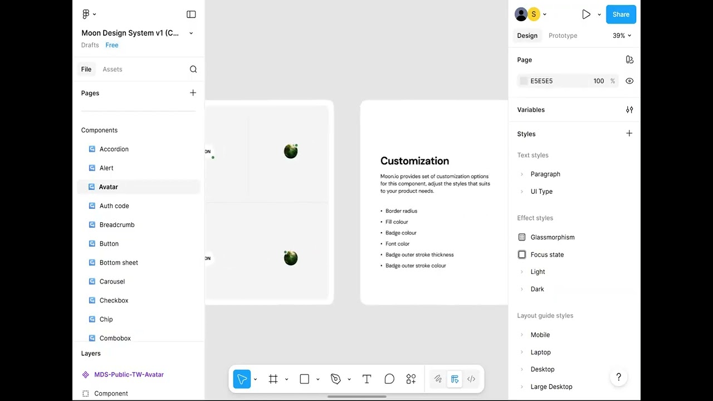Add a new style with plus
The height and width of the screenshot is (401, 713).
(629, 134)
